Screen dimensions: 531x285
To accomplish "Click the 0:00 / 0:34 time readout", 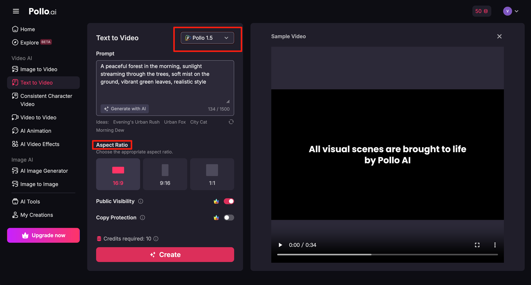I will coord(303,245).
